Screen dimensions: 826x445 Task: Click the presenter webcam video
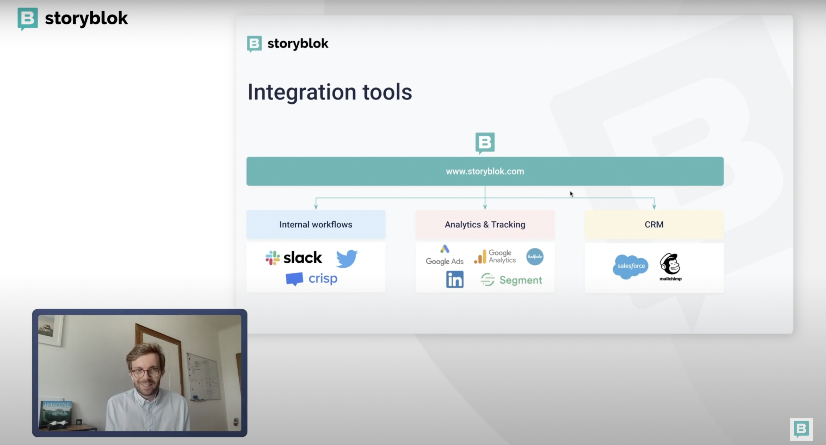tap(140, 373)
